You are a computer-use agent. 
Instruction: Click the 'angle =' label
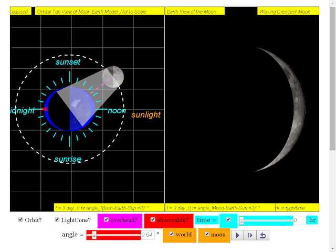(x=73, y=235)
